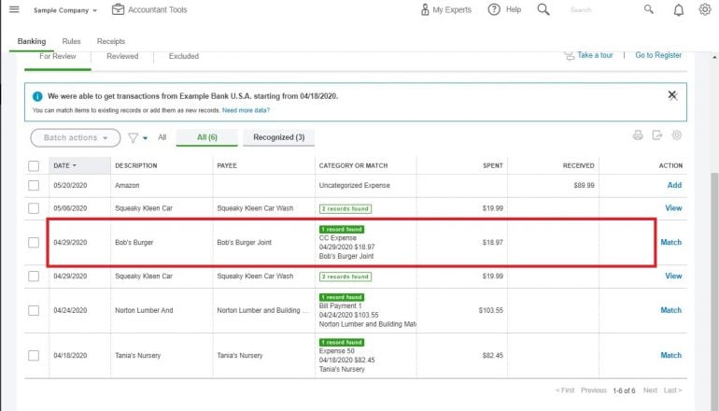Open the filter funnel dropdown
719x411 pixels.
click(137, 138)
